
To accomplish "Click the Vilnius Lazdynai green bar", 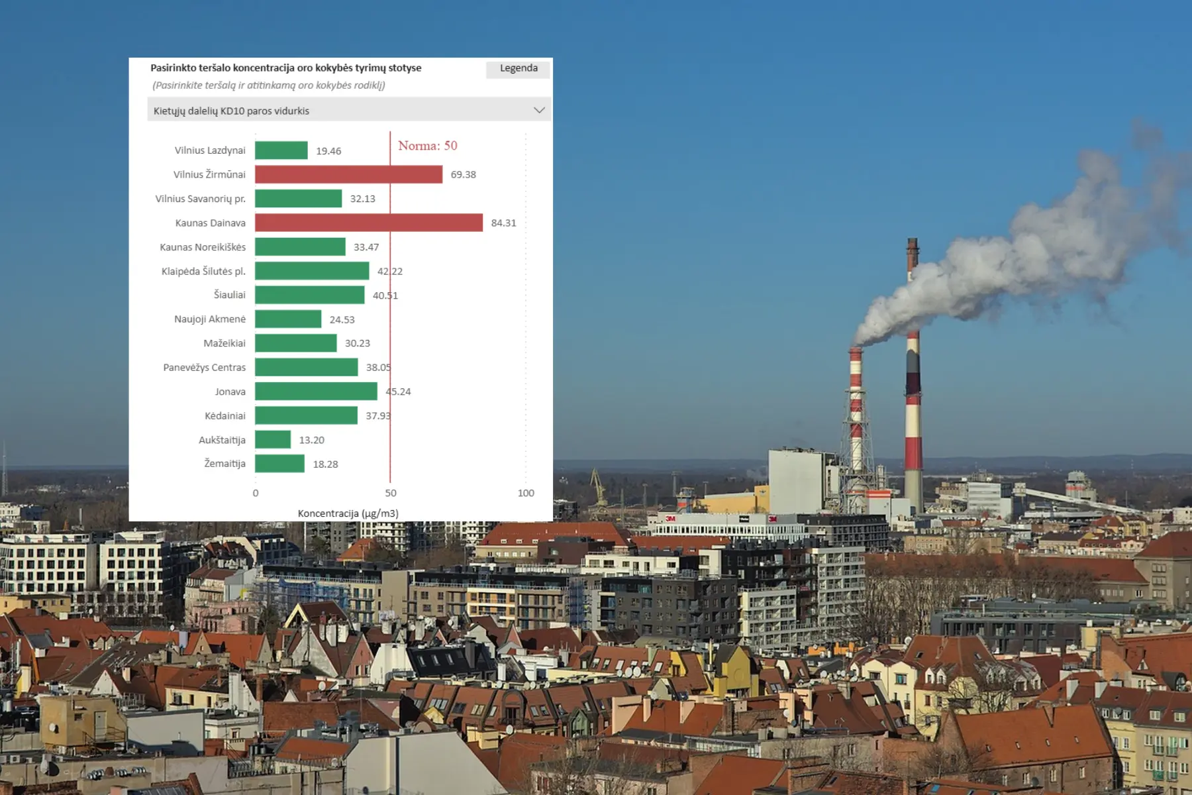I will (281, 150).
